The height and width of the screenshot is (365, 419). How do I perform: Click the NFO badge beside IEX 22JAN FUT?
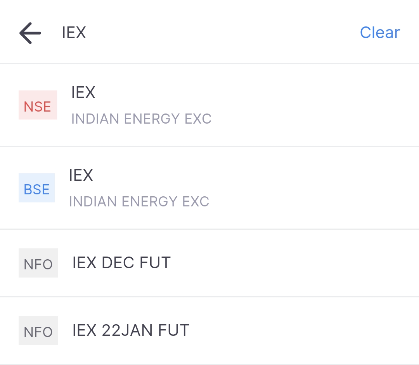click(38, 330)
